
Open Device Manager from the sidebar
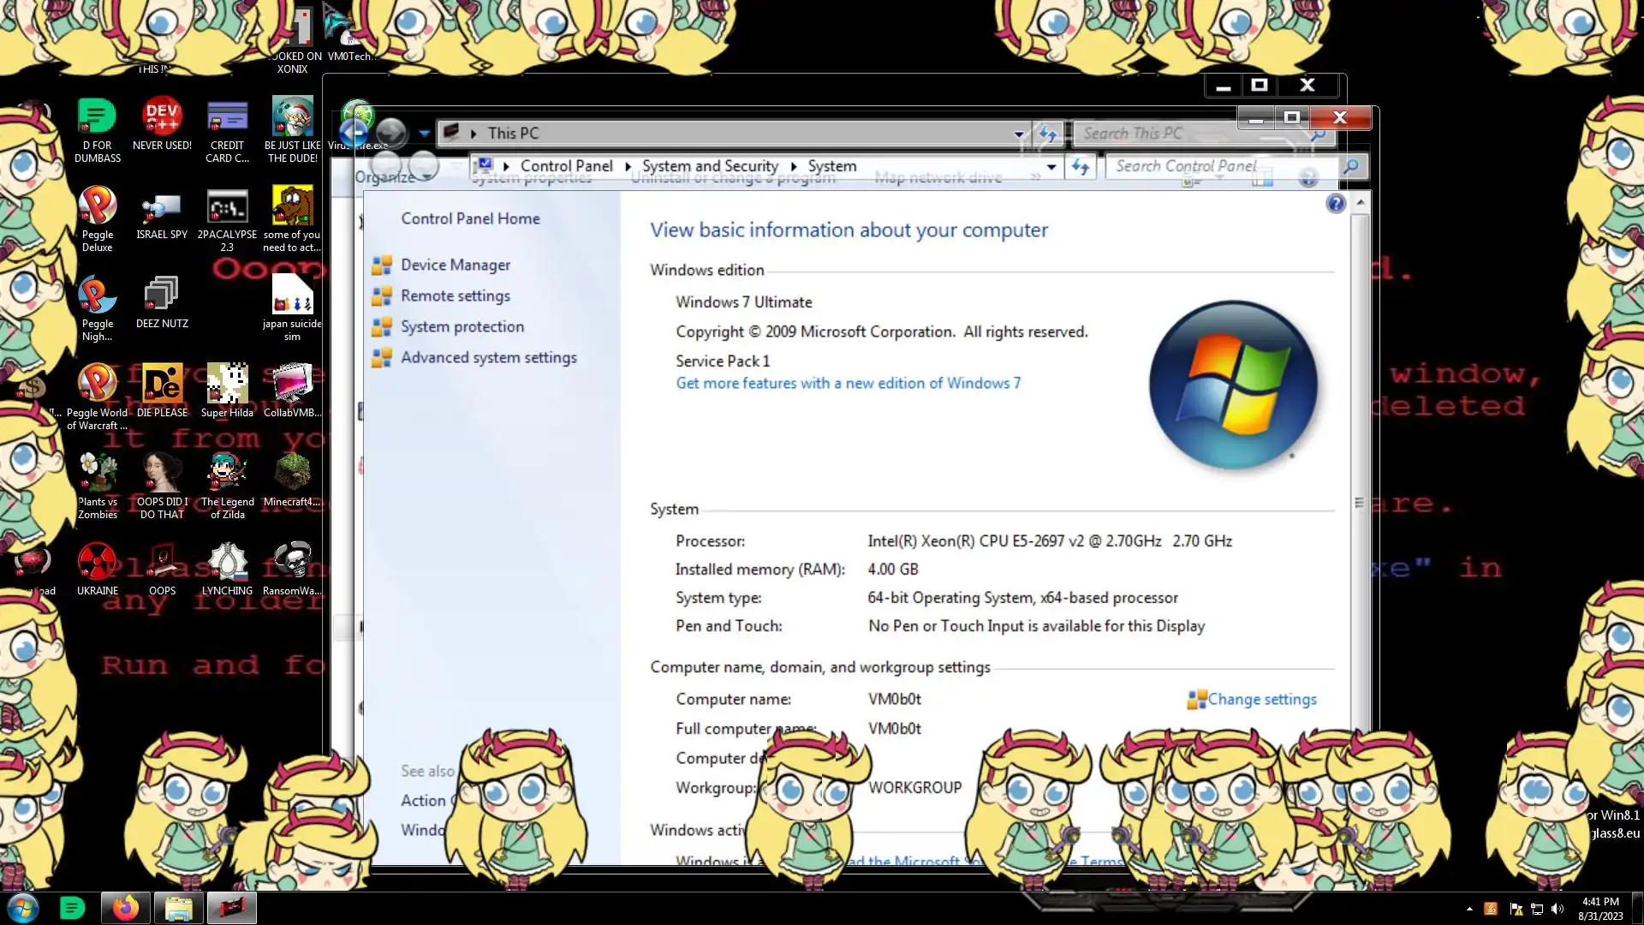(x=455, y=266)
